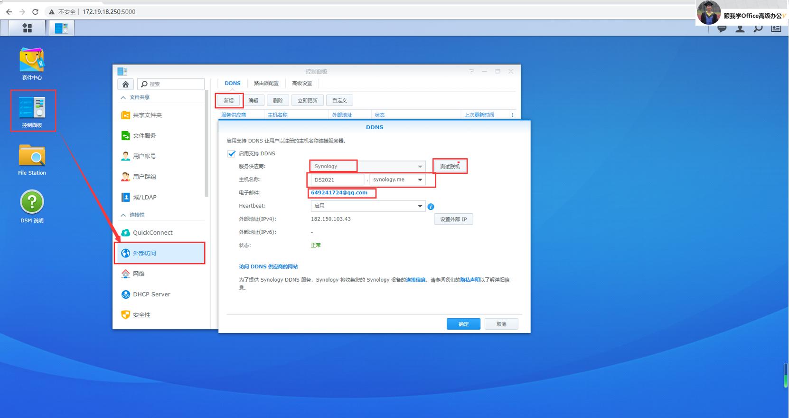Collapse the 文件共享 sidebar section

tap(123, 97)
